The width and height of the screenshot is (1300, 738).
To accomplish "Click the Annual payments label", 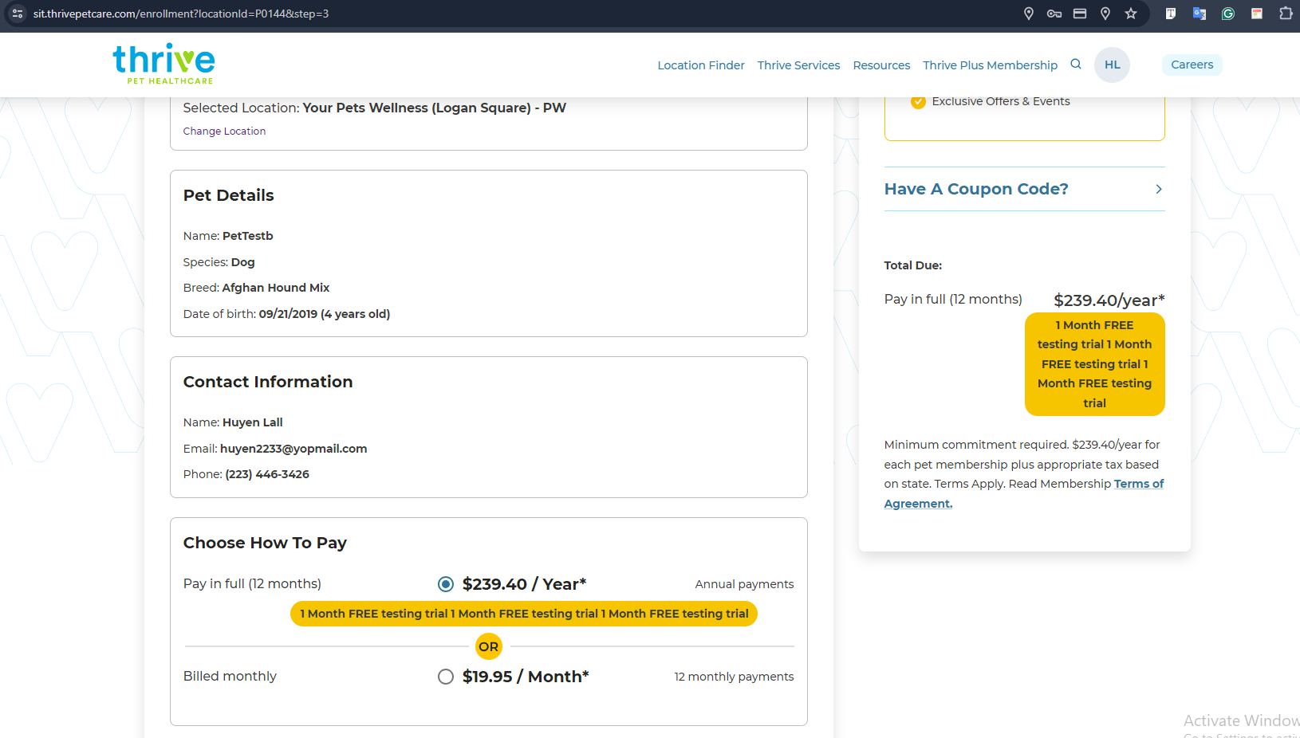I will pyautogui.click(x=744, y=584).
